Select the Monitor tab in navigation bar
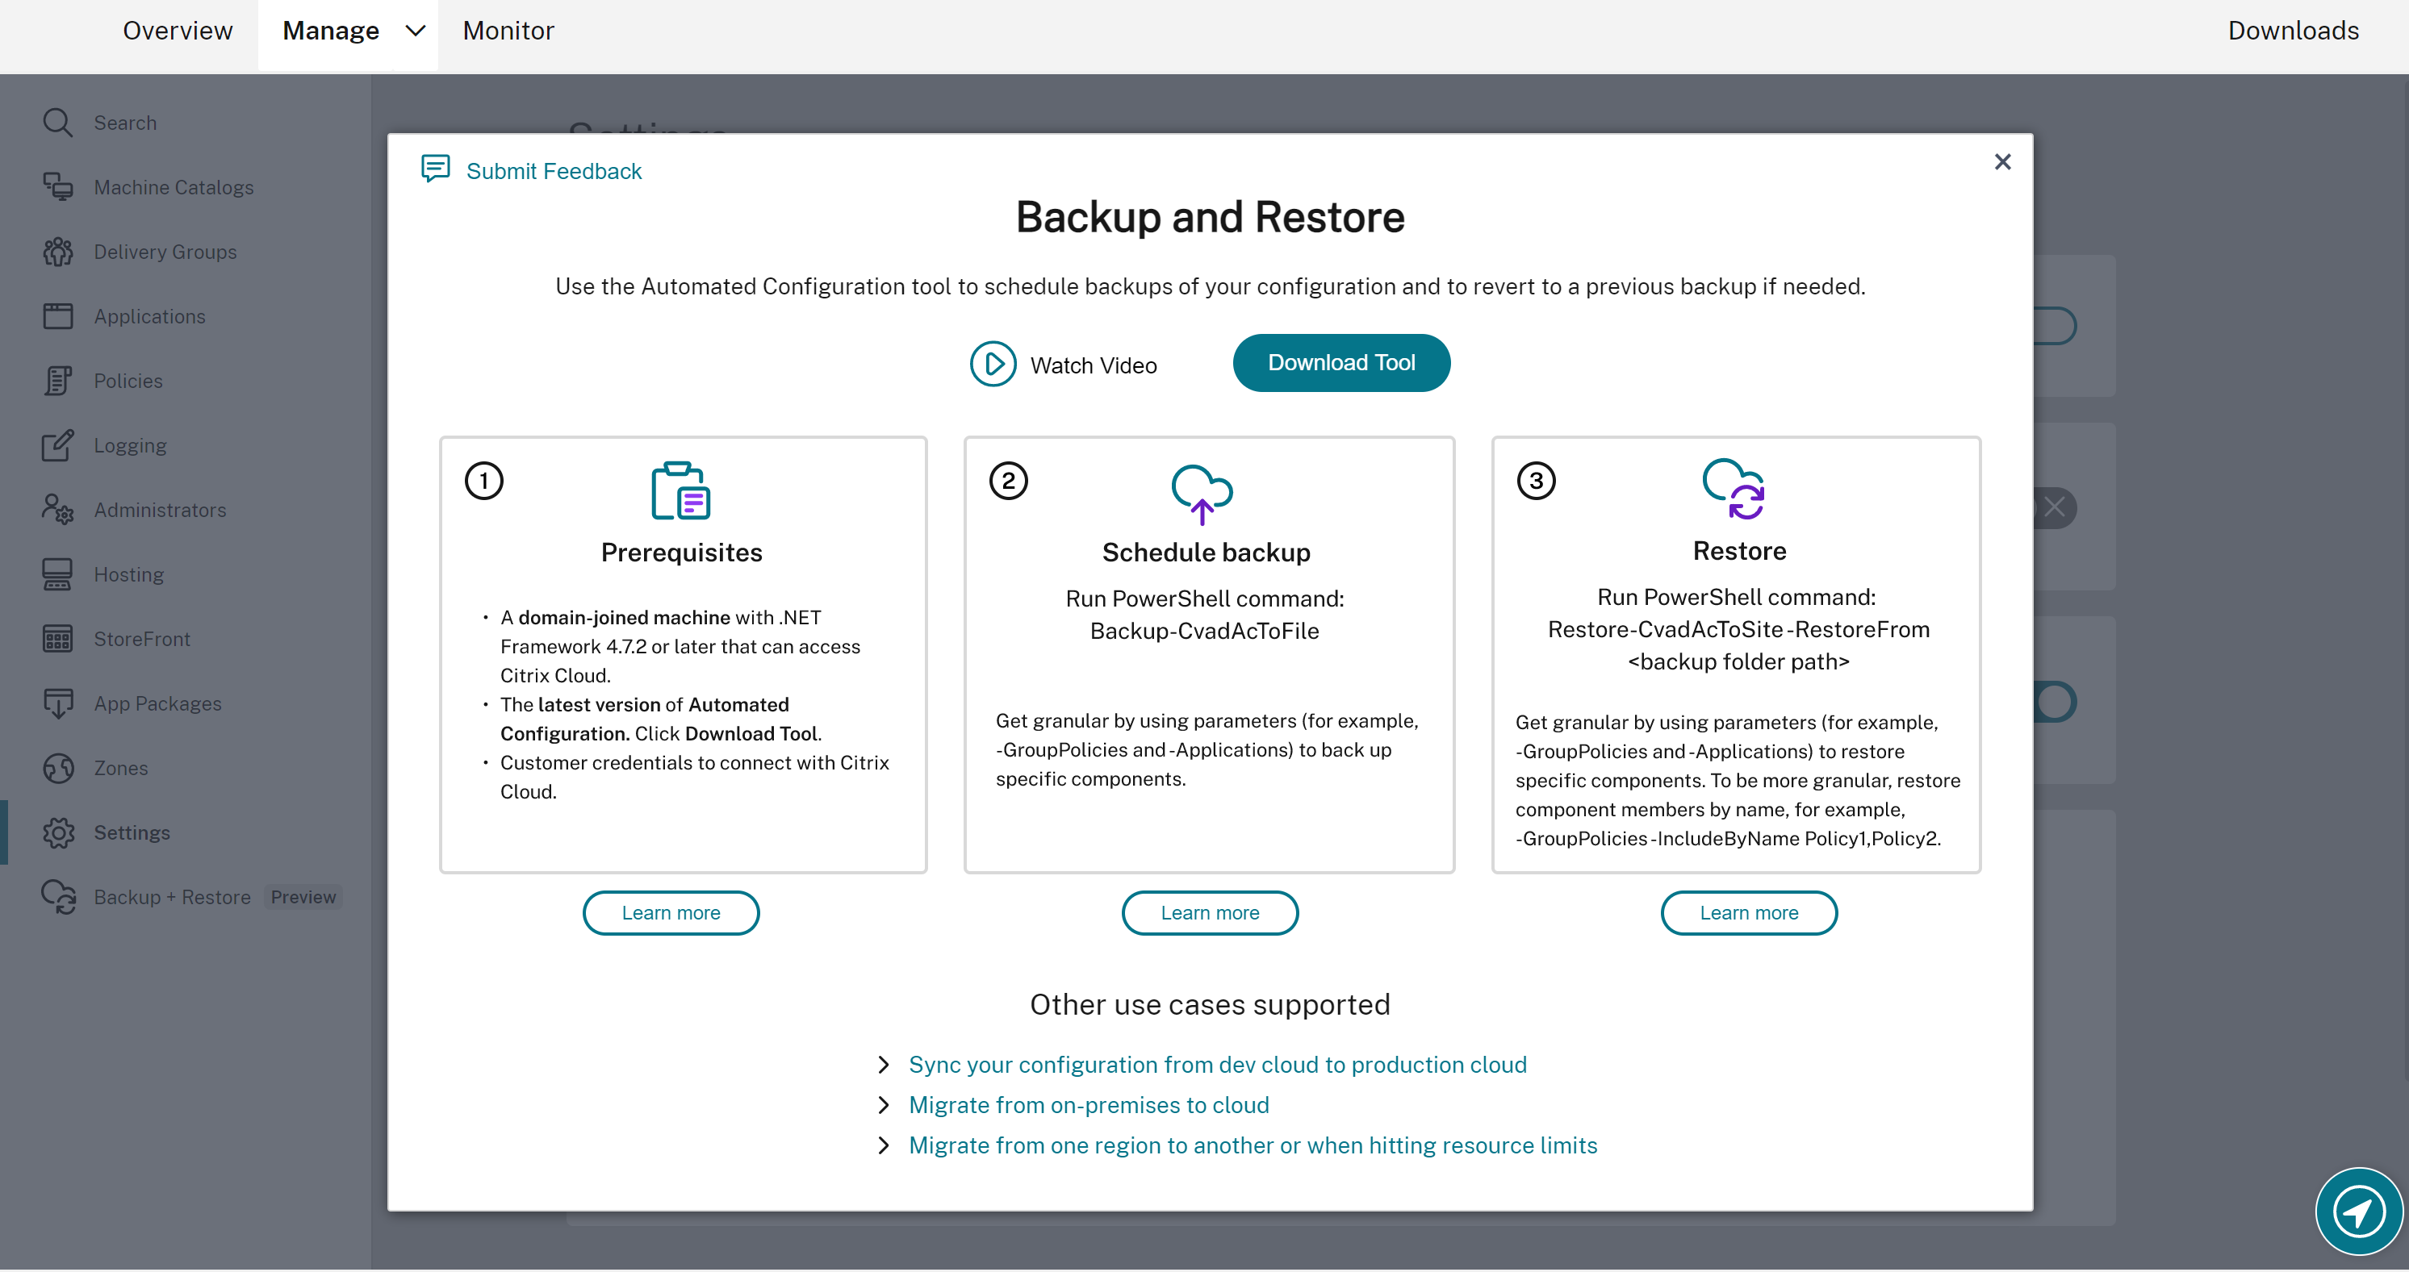The image size is (2409, 1272). tap(507, 31)
